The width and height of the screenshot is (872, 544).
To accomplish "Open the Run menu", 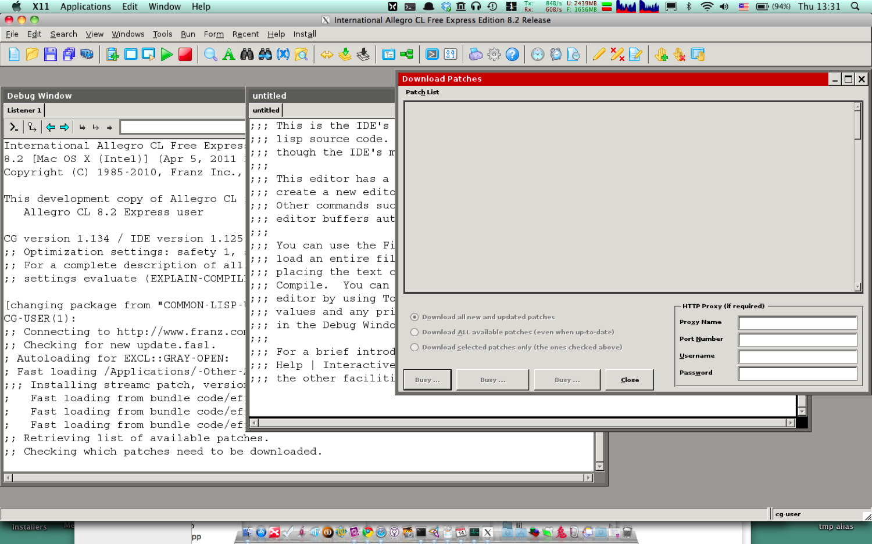I will click(188, 34).
